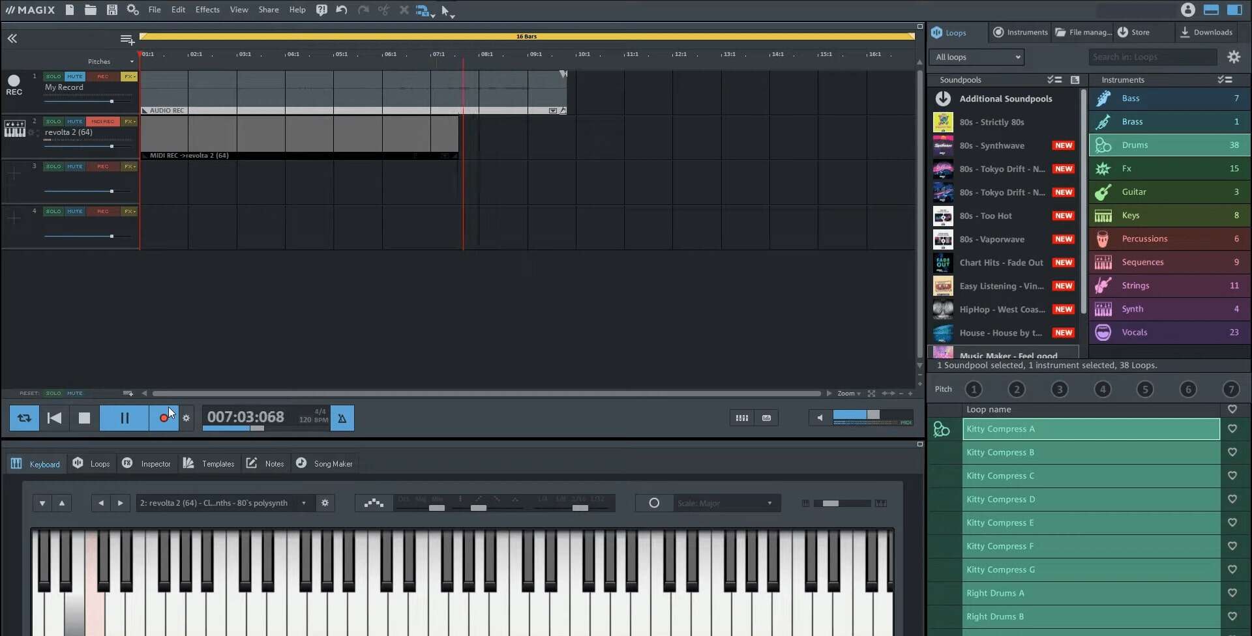Select the Drums instrument category
The width and height of the screenshot is (1252, 636).
1169,145
